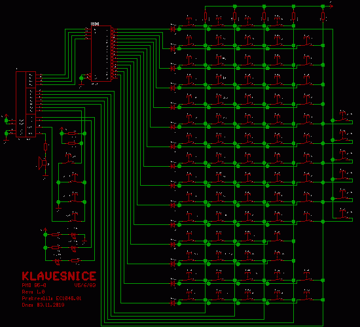This screenshot has height=327, width=360.
Task: Select the first pull-up resistor on top rail
Action: (206, 16)
